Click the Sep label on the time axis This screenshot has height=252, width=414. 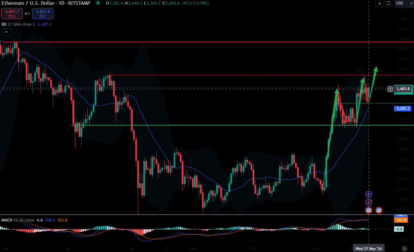[193, 249]
